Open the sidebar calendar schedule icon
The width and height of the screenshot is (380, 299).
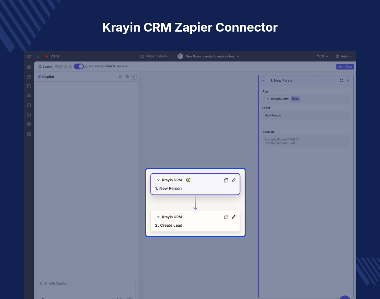29,105
